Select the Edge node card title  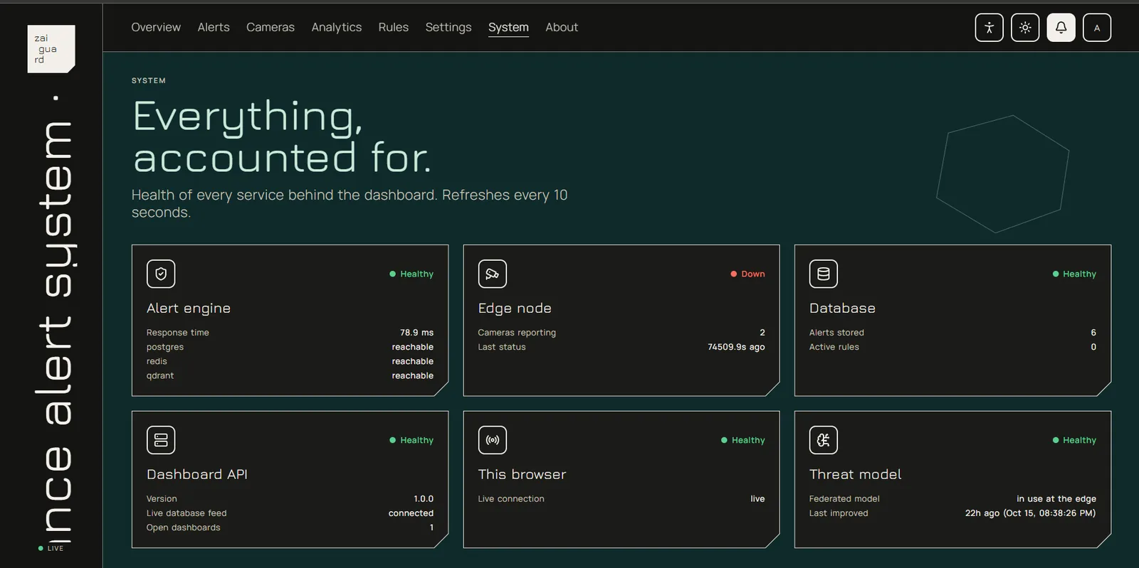point(515,308)
